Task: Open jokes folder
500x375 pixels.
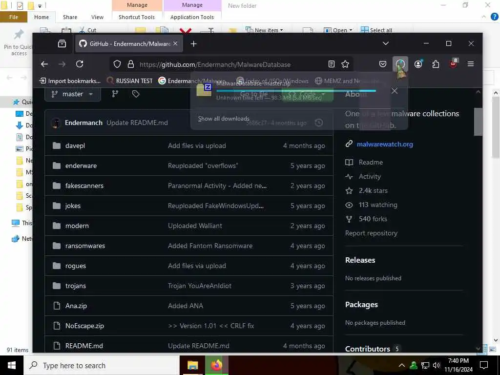Action: tap(73, 206)
